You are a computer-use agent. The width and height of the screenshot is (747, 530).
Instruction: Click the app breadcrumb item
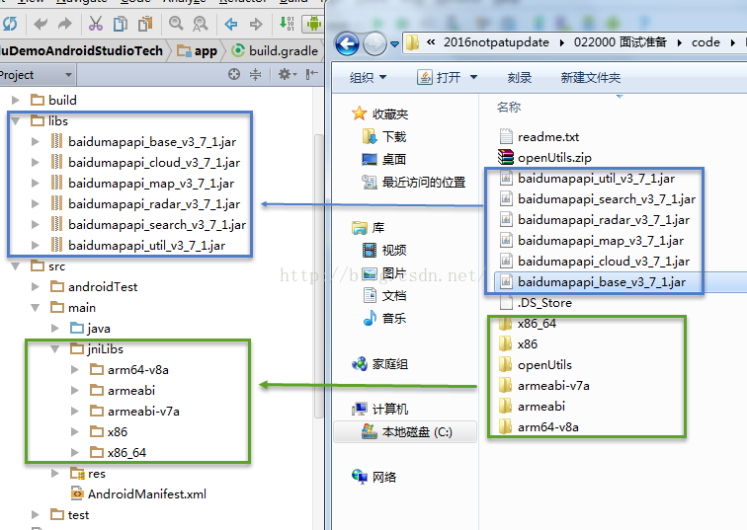(x=198, y=51)
